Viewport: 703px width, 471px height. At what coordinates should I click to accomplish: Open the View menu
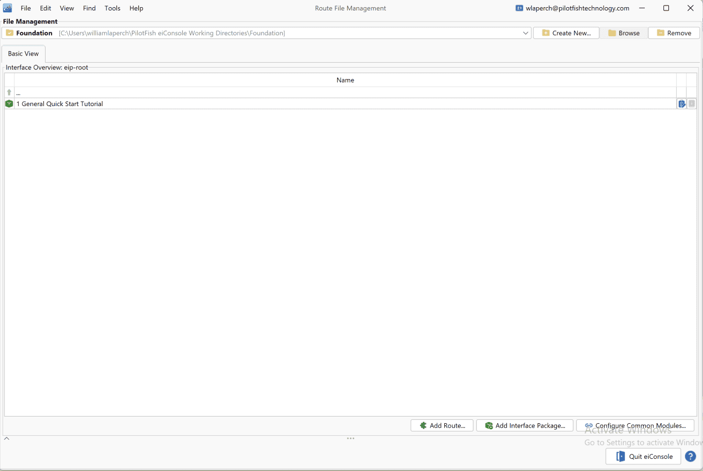coord(67,8)
